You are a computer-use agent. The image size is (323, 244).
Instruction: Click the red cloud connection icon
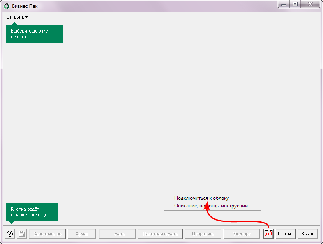268,234
